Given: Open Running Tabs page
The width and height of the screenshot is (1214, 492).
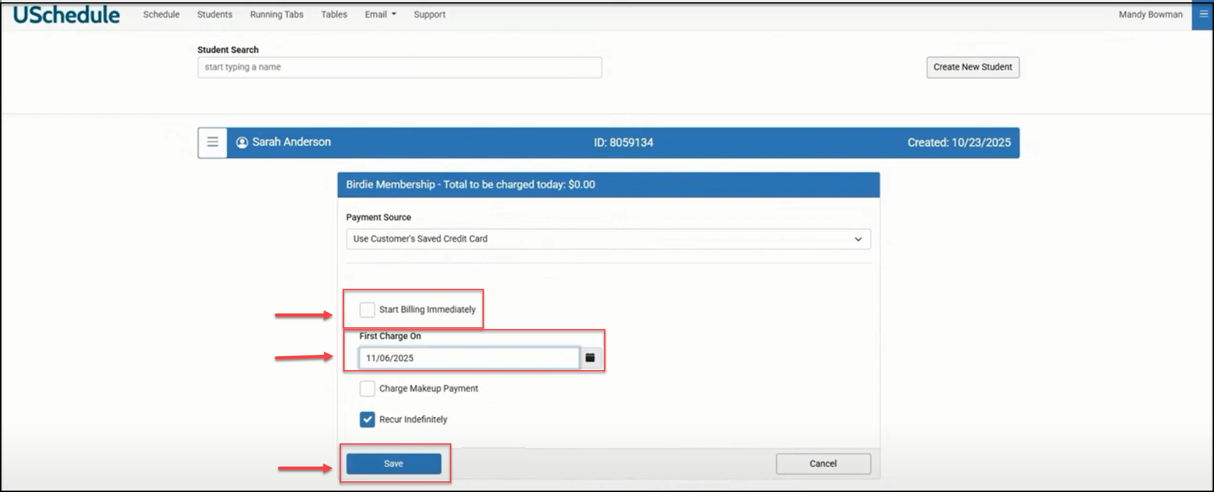Looking at the screenshot, I should click(276, 15).
